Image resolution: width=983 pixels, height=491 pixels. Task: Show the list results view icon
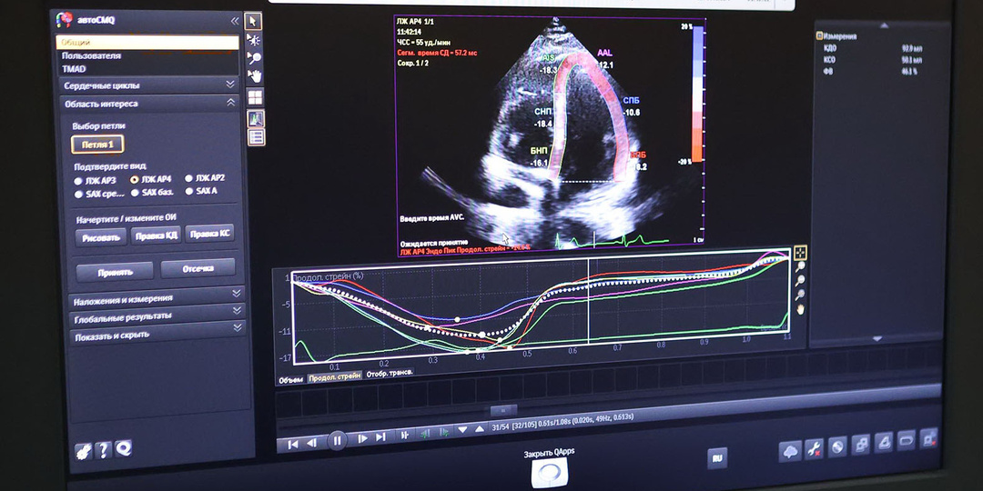(257, 137)
